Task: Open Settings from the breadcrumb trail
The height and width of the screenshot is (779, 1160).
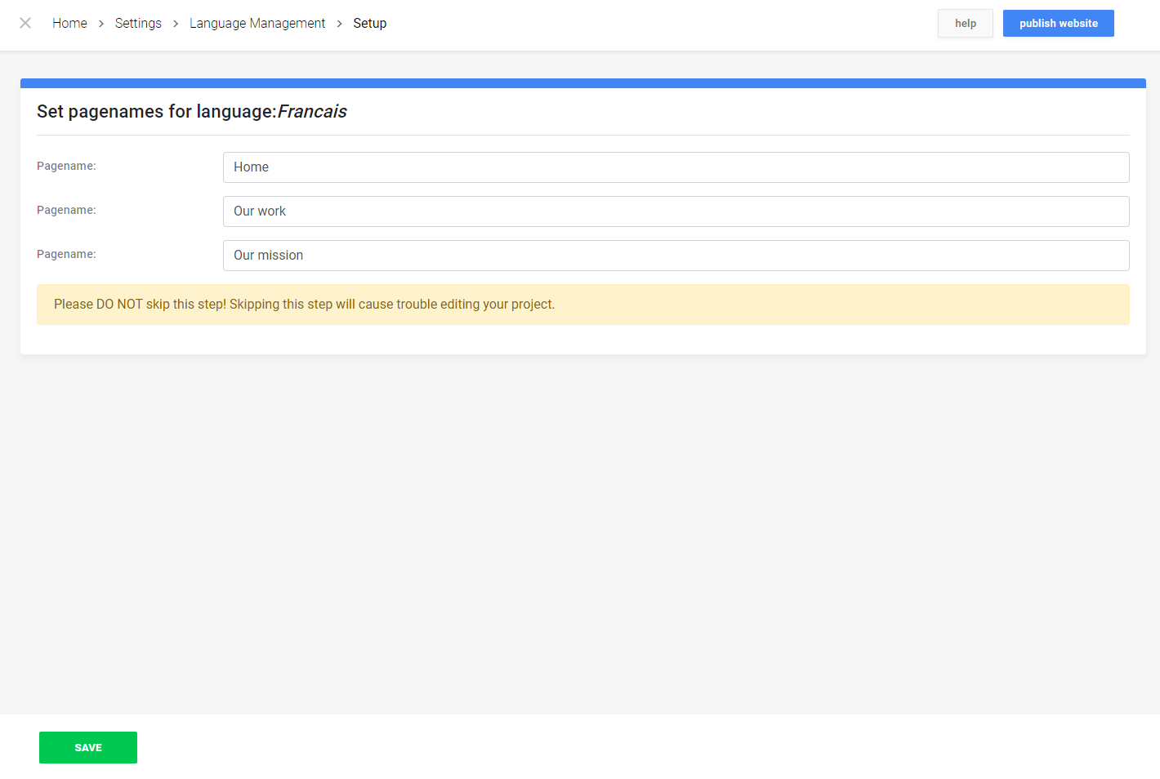Action: [138, 23]
